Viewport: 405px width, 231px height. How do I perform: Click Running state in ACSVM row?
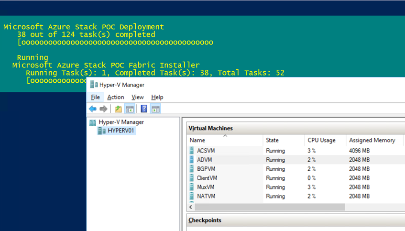(275, 150)
